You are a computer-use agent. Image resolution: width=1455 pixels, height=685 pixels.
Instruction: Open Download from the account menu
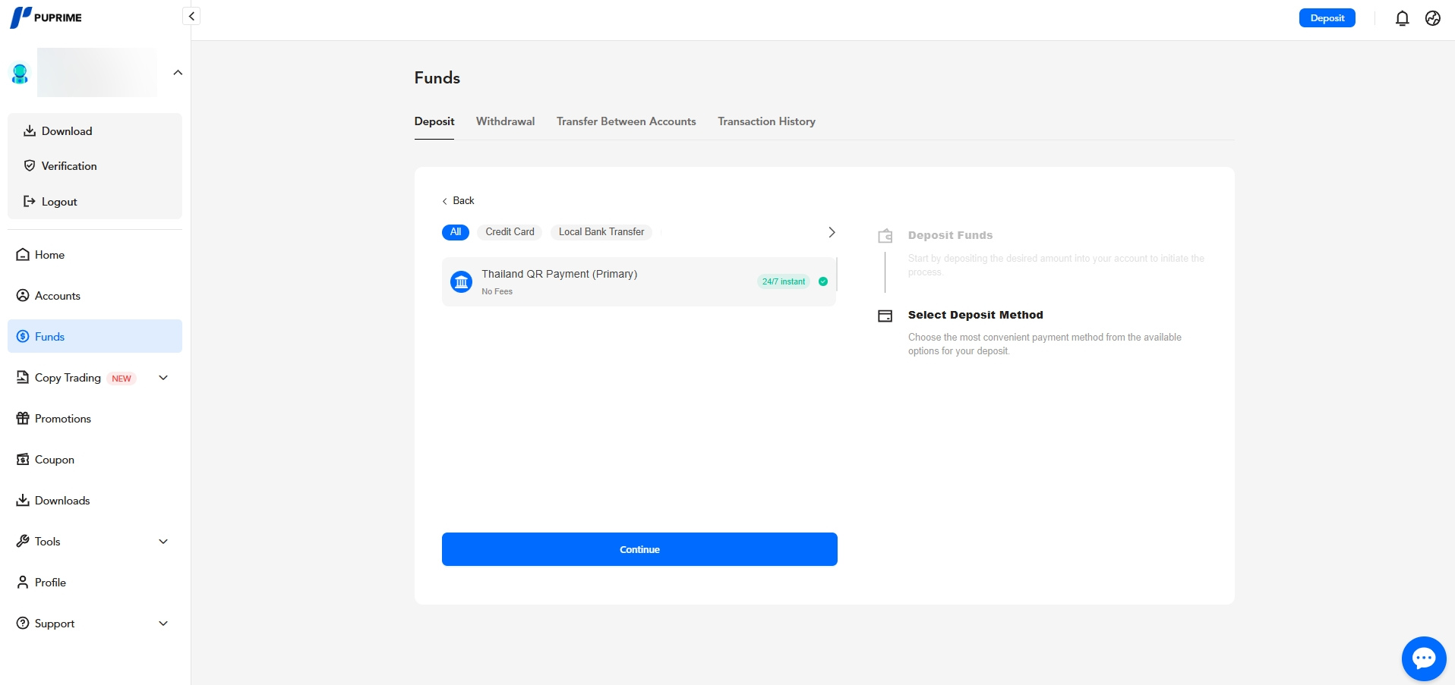tap(67, 131)
